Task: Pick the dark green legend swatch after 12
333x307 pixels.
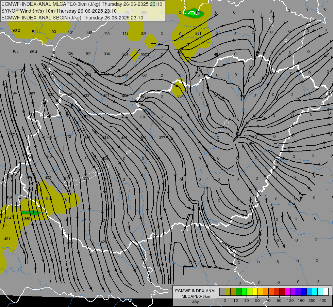Action: 239,292
